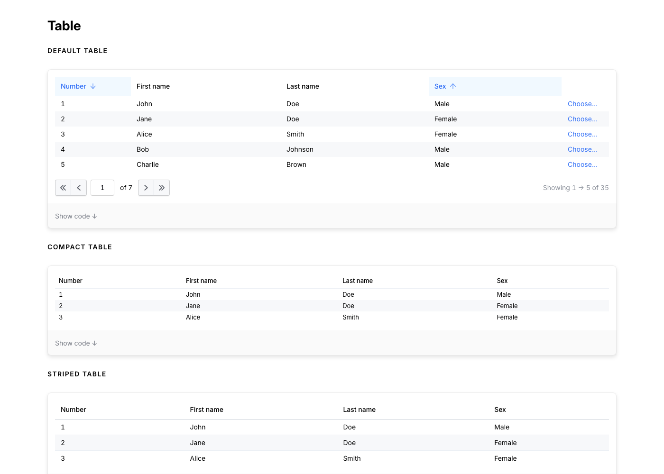This screenshot has width=664, height=474.
Task: Click the previous page chevron button
Action: click(x=79, y=188)
